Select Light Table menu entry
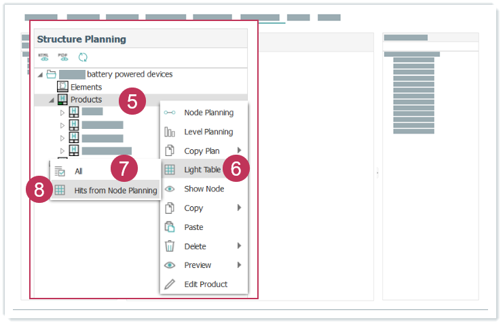 (x=202, y=170)
